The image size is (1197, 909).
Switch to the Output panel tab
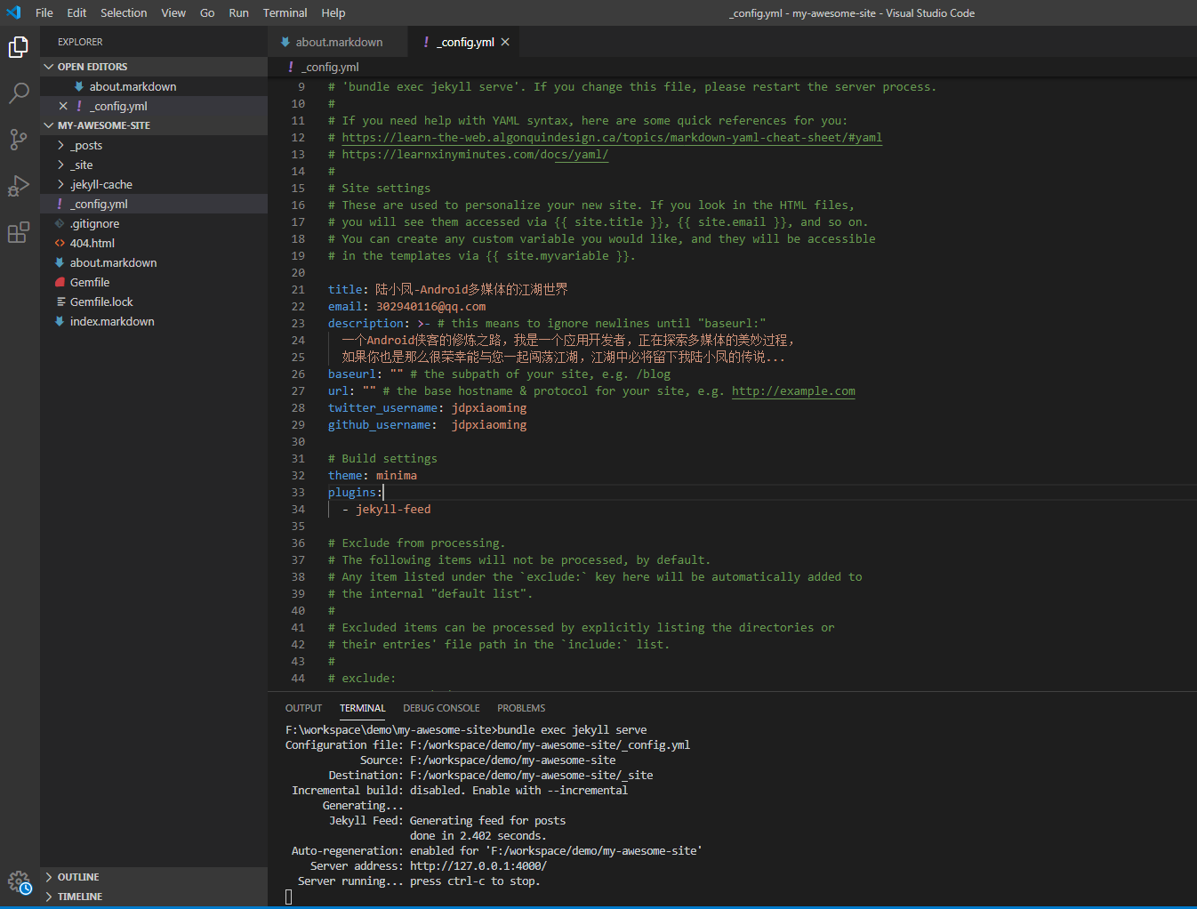303,708
